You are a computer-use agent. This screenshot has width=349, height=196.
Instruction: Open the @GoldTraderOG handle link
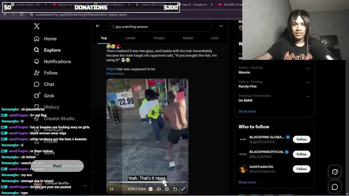tap(262, 171)
